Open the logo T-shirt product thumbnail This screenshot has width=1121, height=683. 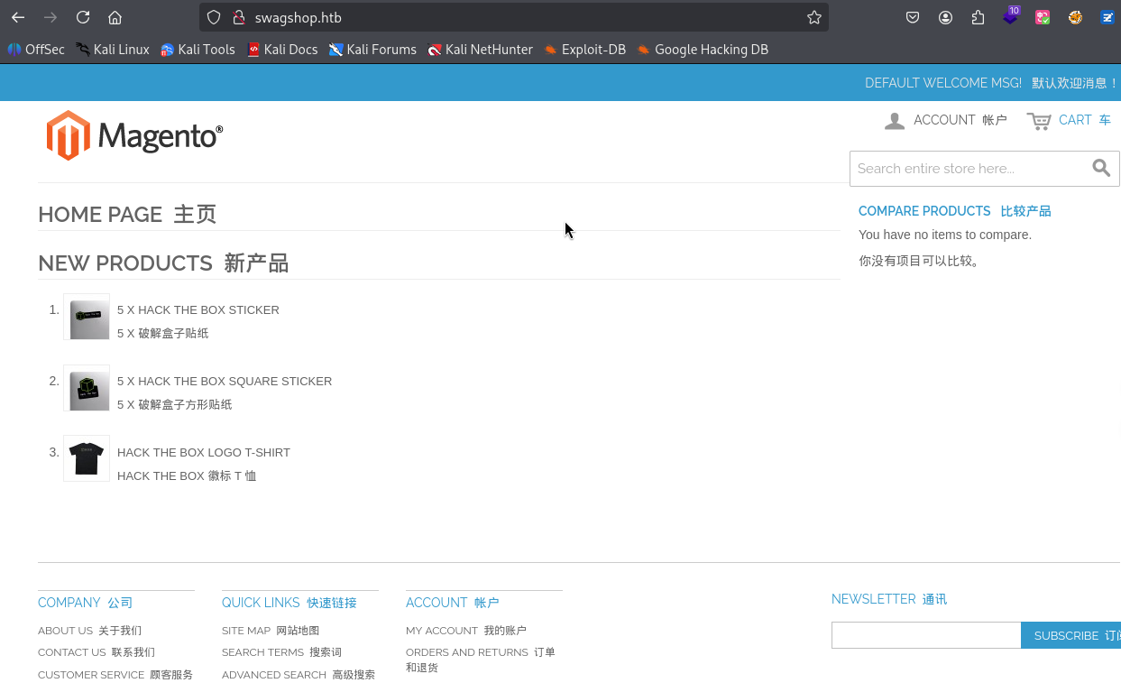tap(87, 458)
